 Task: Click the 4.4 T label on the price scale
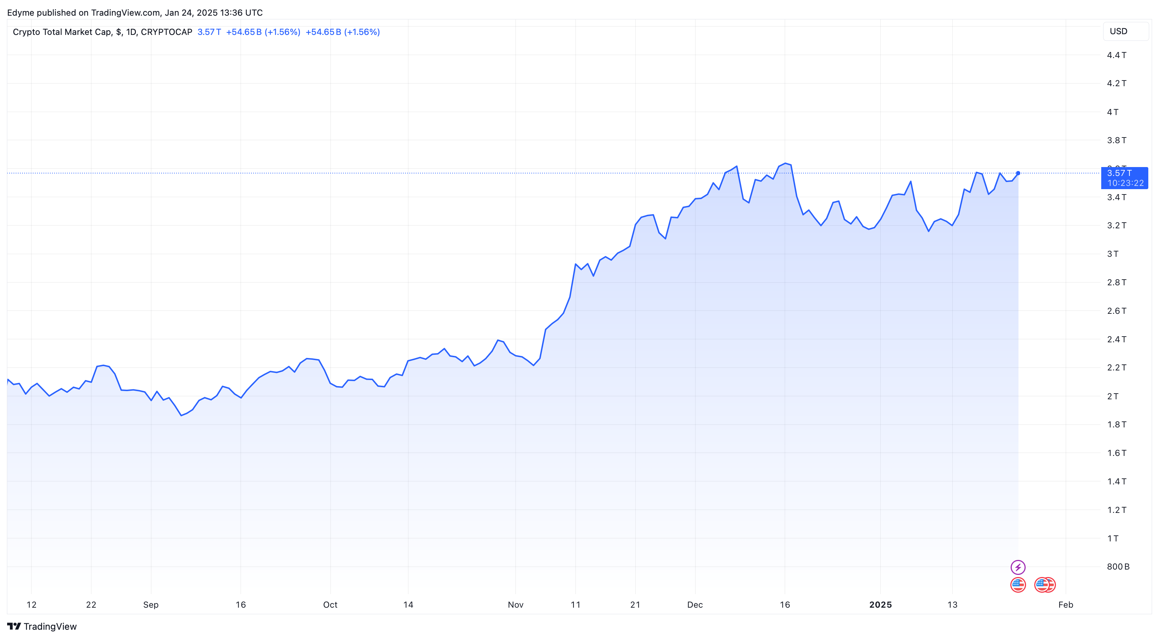tap(1116, 55)
